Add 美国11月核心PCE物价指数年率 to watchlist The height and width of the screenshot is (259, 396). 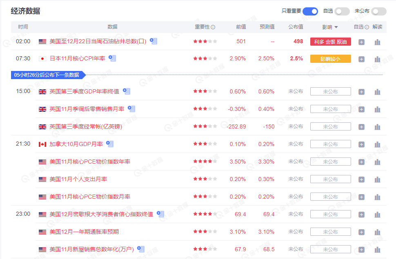361,162
